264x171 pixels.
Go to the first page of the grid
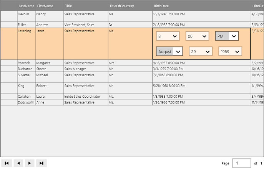(7, 163)
